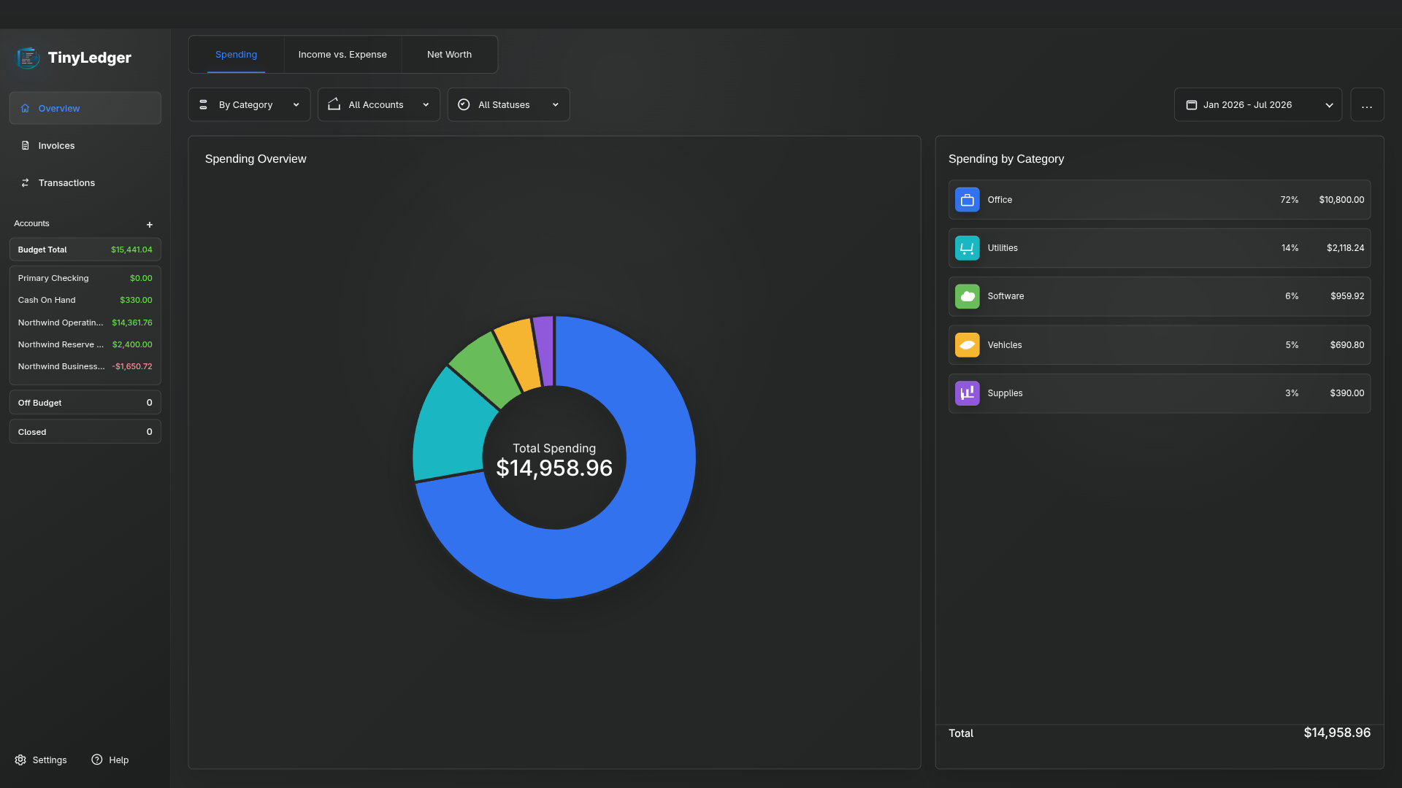
Task: Click the Total $14,958.96 footer amount
Action: (1337, 733)
